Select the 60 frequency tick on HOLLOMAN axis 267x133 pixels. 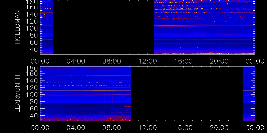34,42
